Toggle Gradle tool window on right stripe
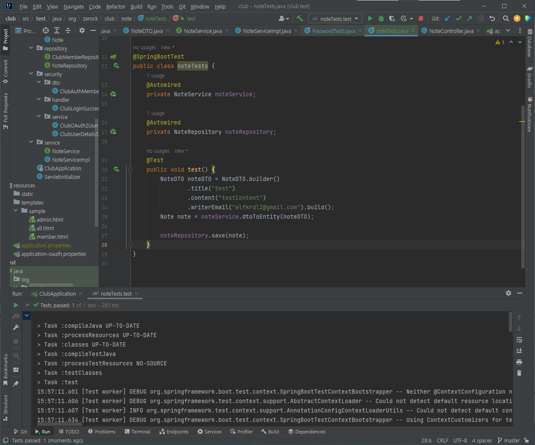 530,77
